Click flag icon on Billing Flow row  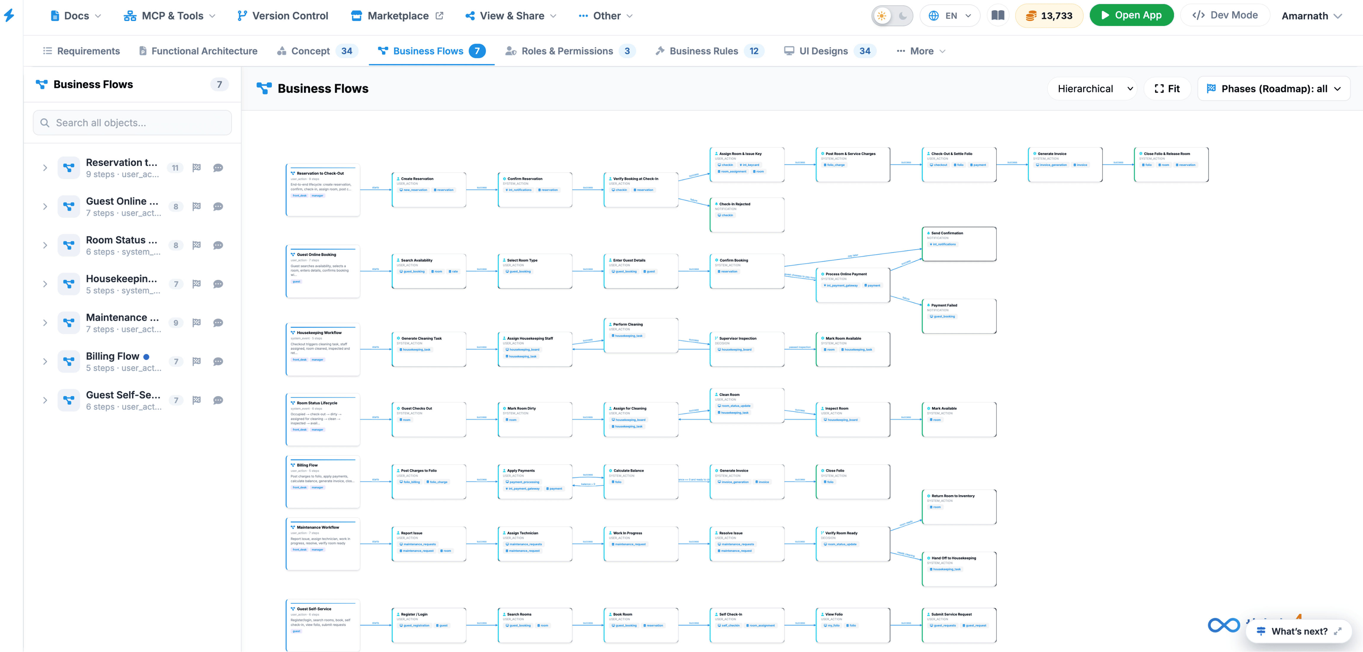[x=197, y=361]
